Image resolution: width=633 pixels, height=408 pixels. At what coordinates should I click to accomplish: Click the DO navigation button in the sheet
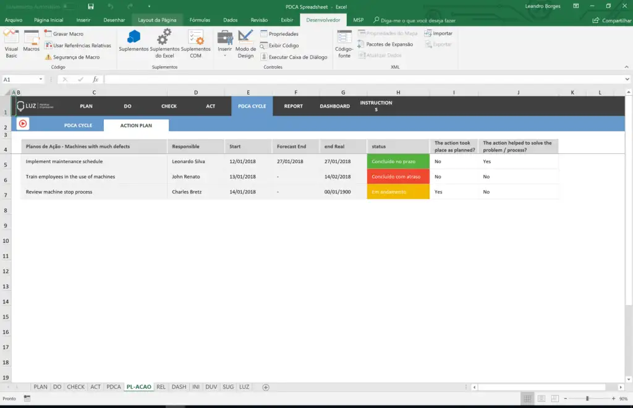[x=127, y=106]
